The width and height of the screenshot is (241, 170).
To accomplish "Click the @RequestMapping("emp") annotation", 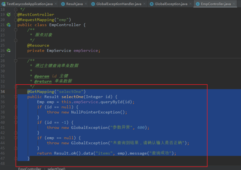I will [44, 20].
